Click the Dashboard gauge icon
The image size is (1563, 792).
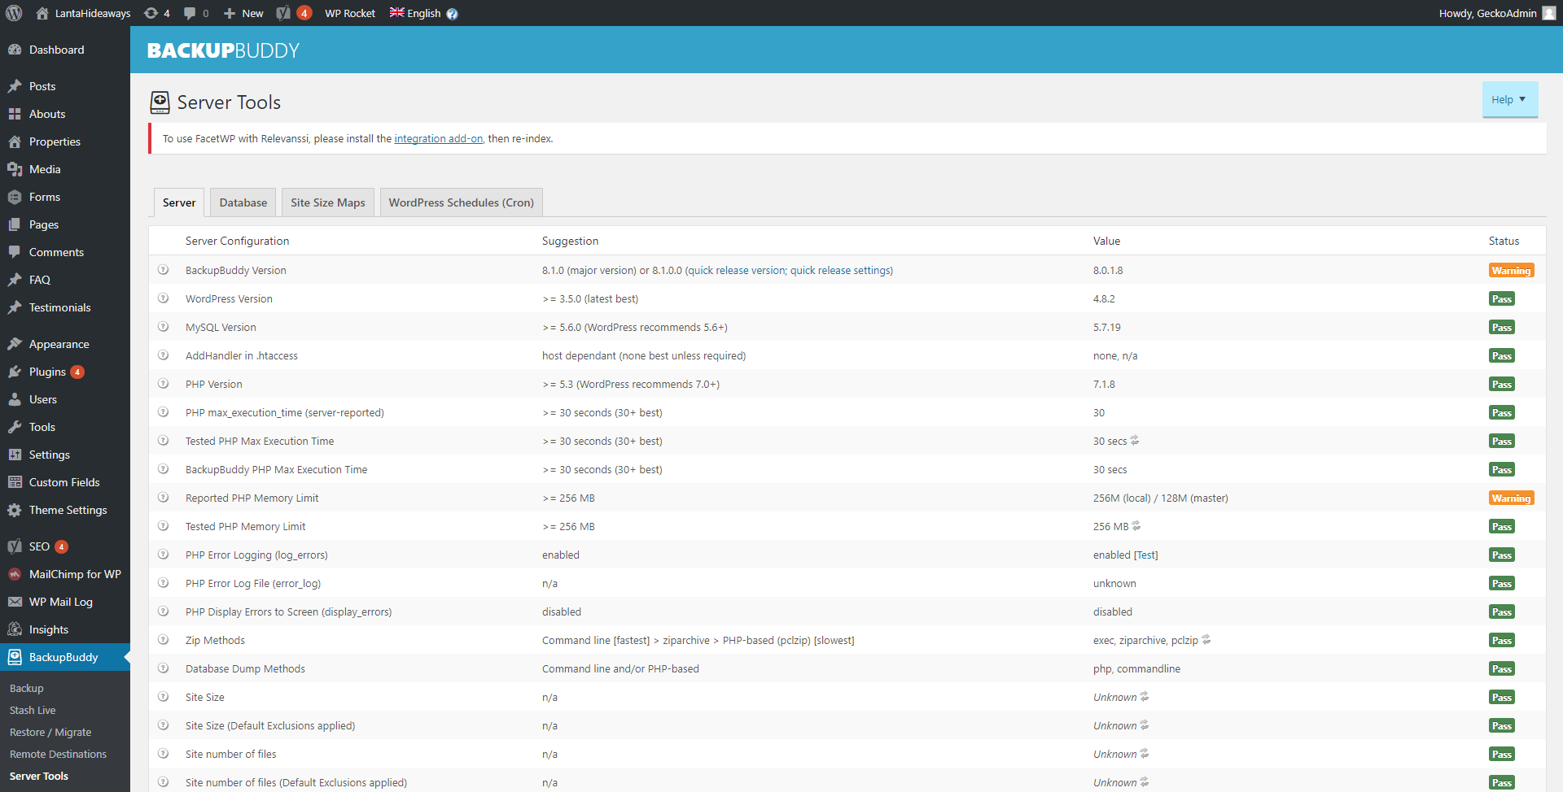(15, 50)
